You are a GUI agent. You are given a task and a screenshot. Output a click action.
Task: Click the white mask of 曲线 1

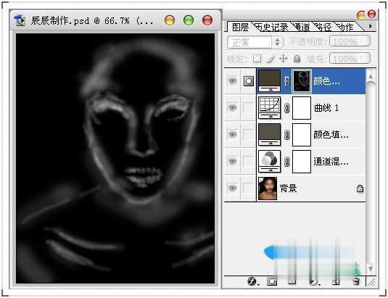pyautogui.click(x=302, y=108)
